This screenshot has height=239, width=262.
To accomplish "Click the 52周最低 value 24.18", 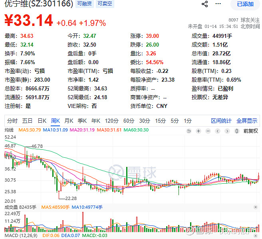I will coord(101,97).
